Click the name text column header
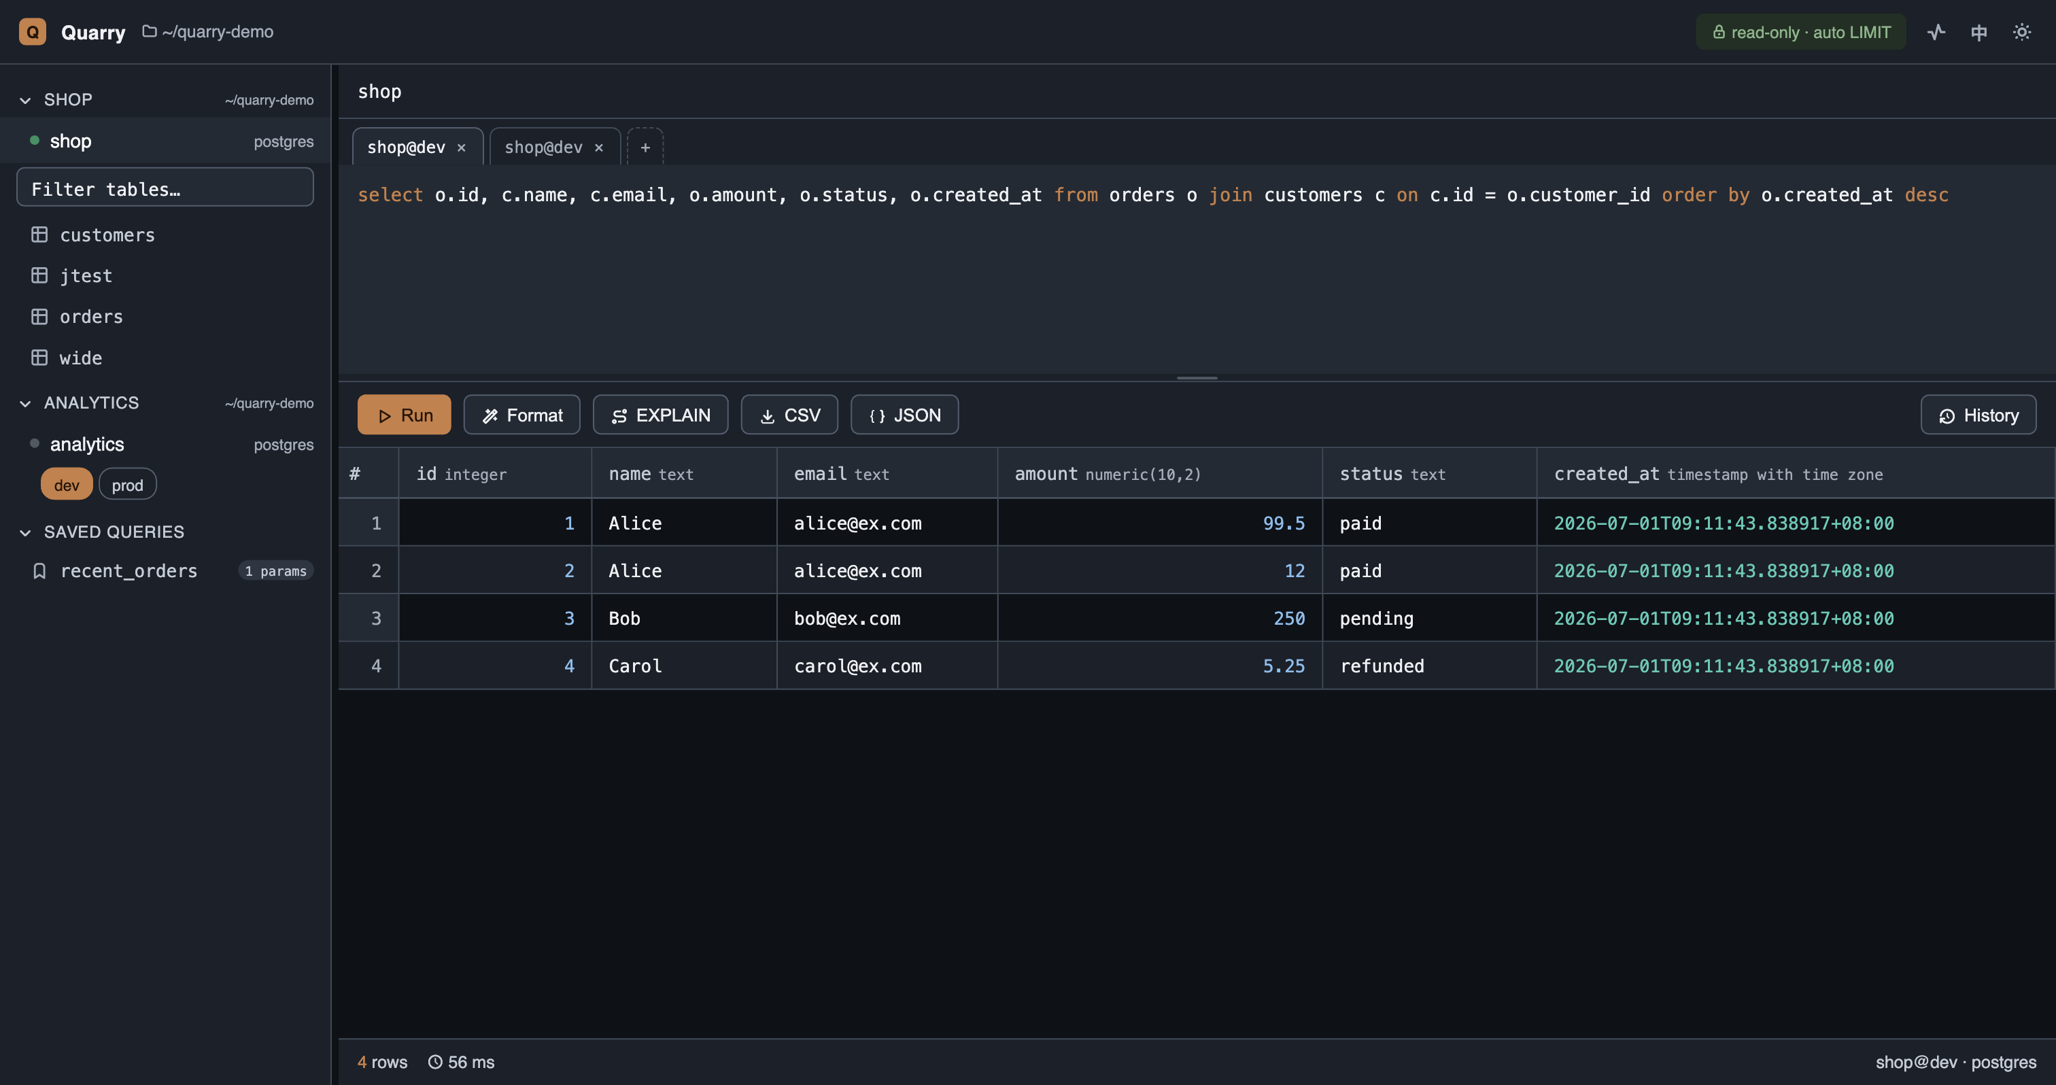This screenshot has width=2056, height=1085. 684,474
